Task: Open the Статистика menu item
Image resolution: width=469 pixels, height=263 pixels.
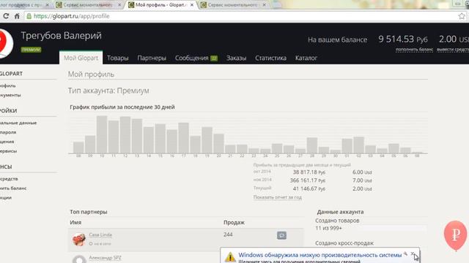Action: coord(270,58)
